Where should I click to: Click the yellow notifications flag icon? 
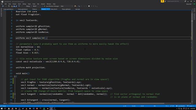point(162,1)
